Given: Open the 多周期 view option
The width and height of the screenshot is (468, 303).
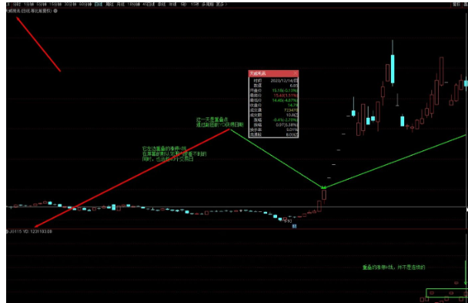Looking at the screenshot, I should (x=208, y=5).
